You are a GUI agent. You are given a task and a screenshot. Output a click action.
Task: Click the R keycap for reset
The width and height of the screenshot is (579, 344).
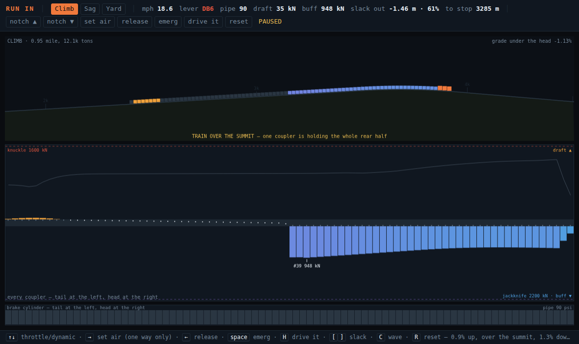point(416,337)
